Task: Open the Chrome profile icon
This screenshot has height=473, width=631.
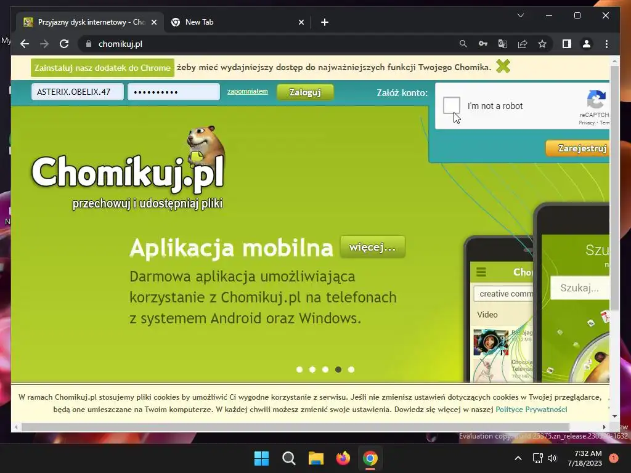Action: pyautogui.click(x=587, y=44)
